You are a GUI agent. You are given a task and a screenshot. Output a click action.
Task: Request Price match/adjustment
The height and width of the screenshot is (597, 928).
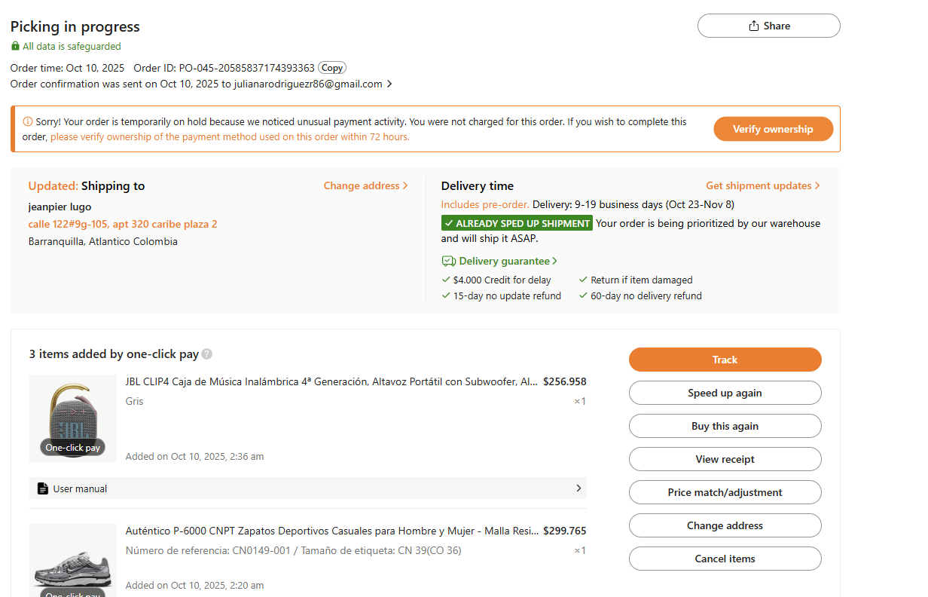(725, 492)
